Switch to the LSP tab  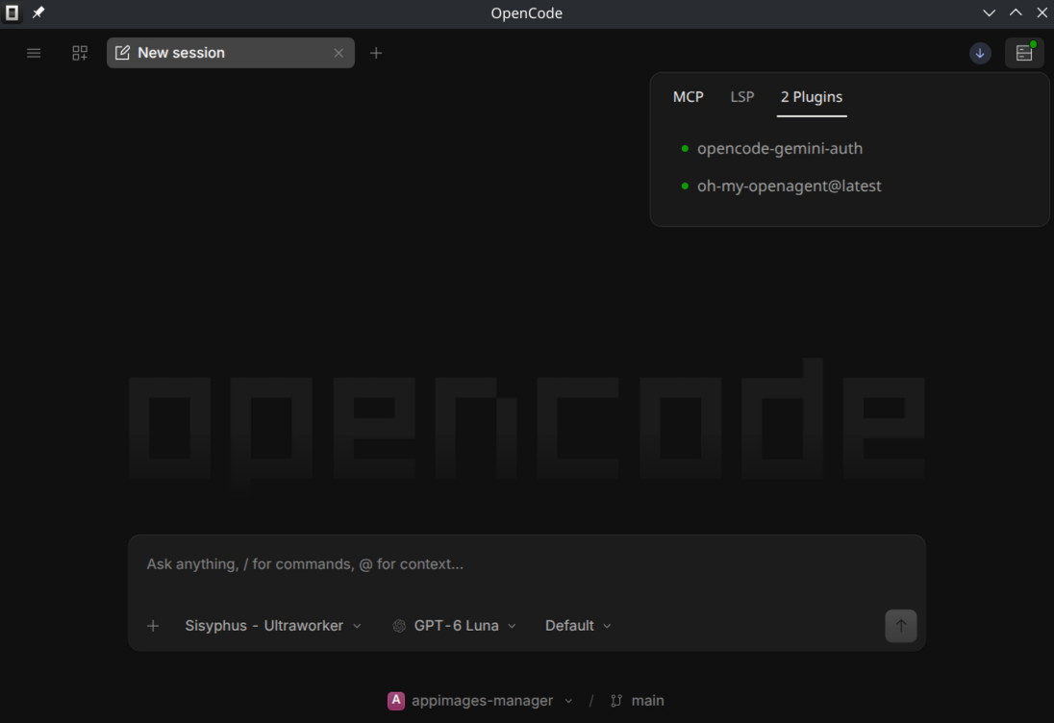(742, 97)
